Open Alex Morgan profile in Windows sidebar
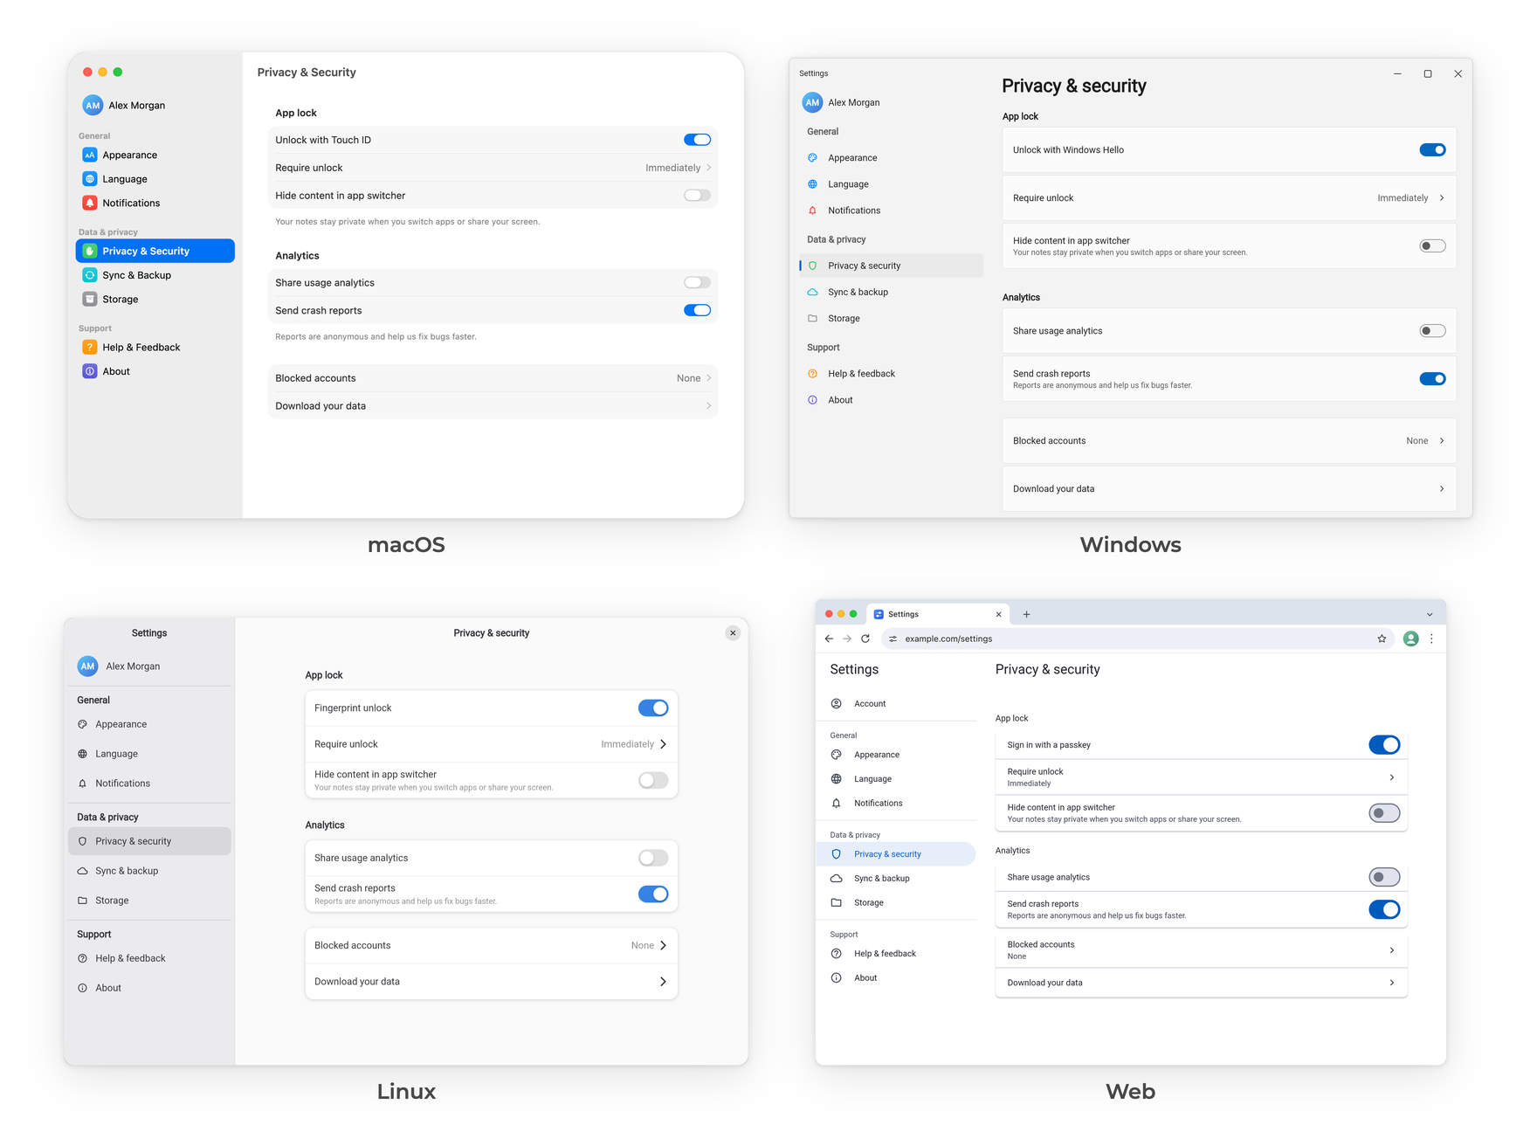 pos(842,102)
